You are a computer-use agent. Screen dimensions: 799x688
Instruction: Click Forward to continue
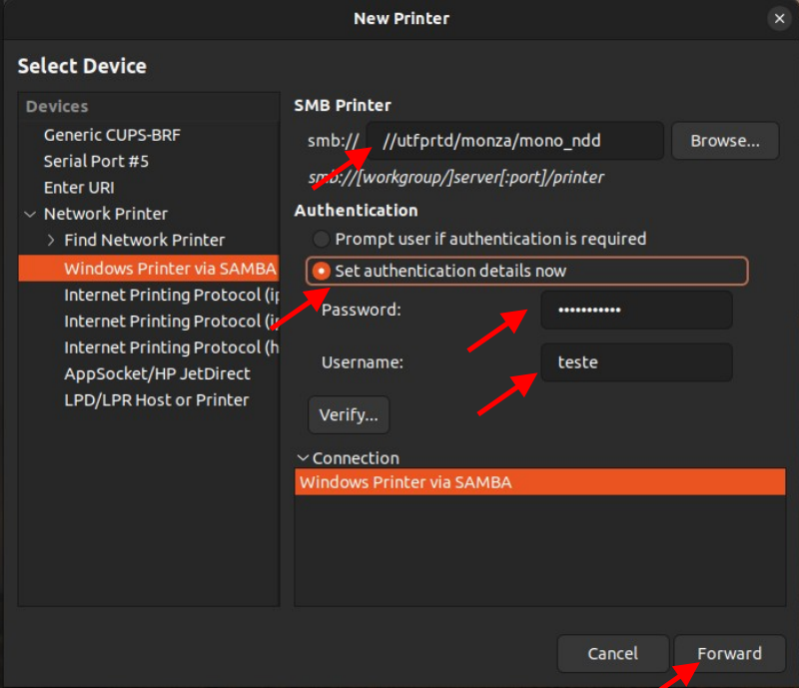[x=729, y=653]
